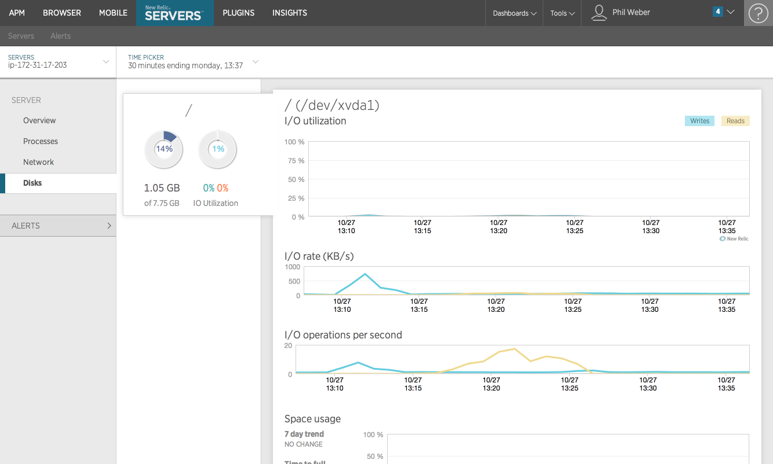Click the "of 7.75 GB" text

[162, 203]
